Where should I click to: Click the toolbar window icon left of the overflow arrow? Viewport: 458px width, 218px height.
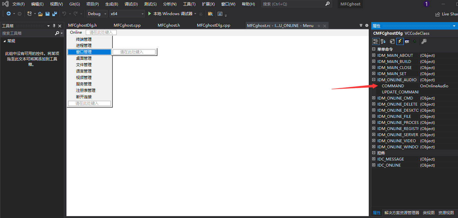(220, 14)
